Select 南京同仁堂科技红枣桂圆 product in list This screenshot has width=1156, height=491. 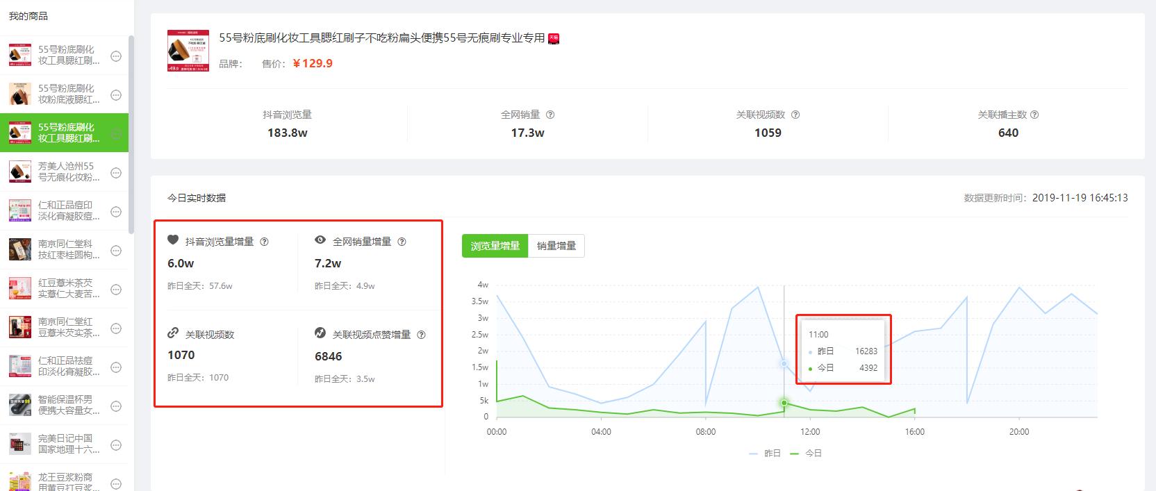(x=68, y=249)
